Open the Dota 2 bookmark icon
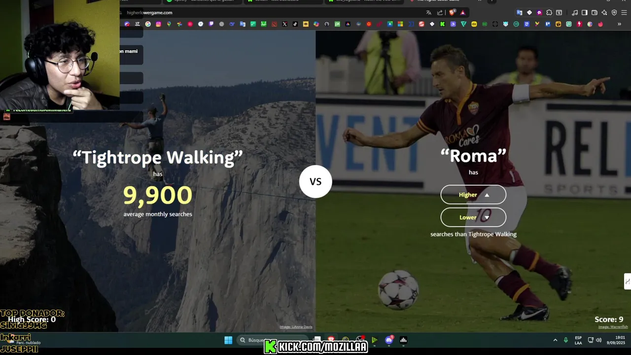 click(274, 24)
